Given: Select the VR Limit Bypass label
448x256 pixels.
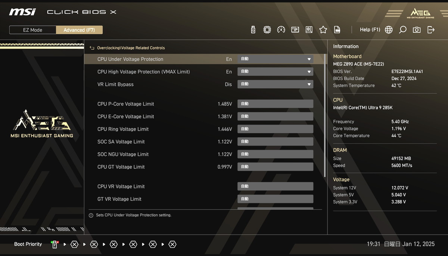Looking at the screenshot, I should 115,84.
